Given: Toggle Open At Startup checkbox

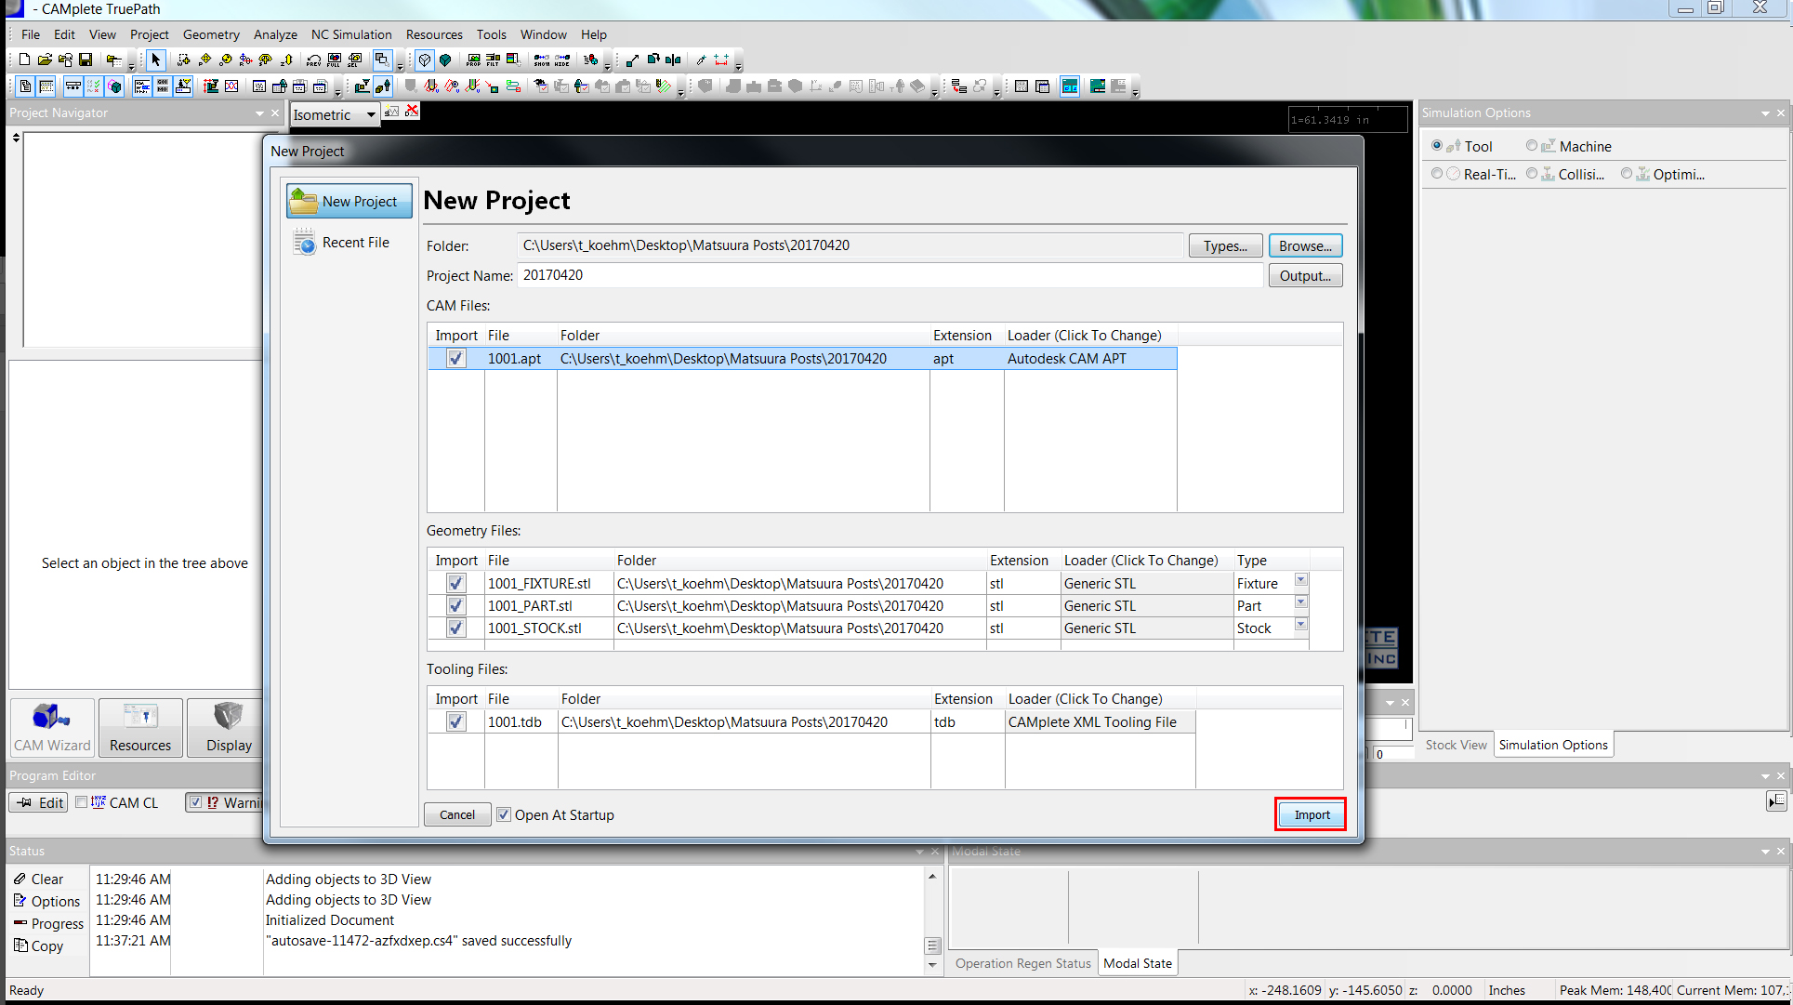Looking at the screenshot, I should point(504,814).
